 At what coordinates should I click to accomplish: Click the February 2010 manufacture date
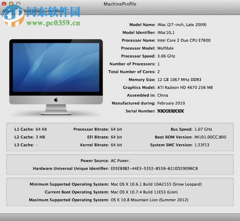[x=171, y=103]
